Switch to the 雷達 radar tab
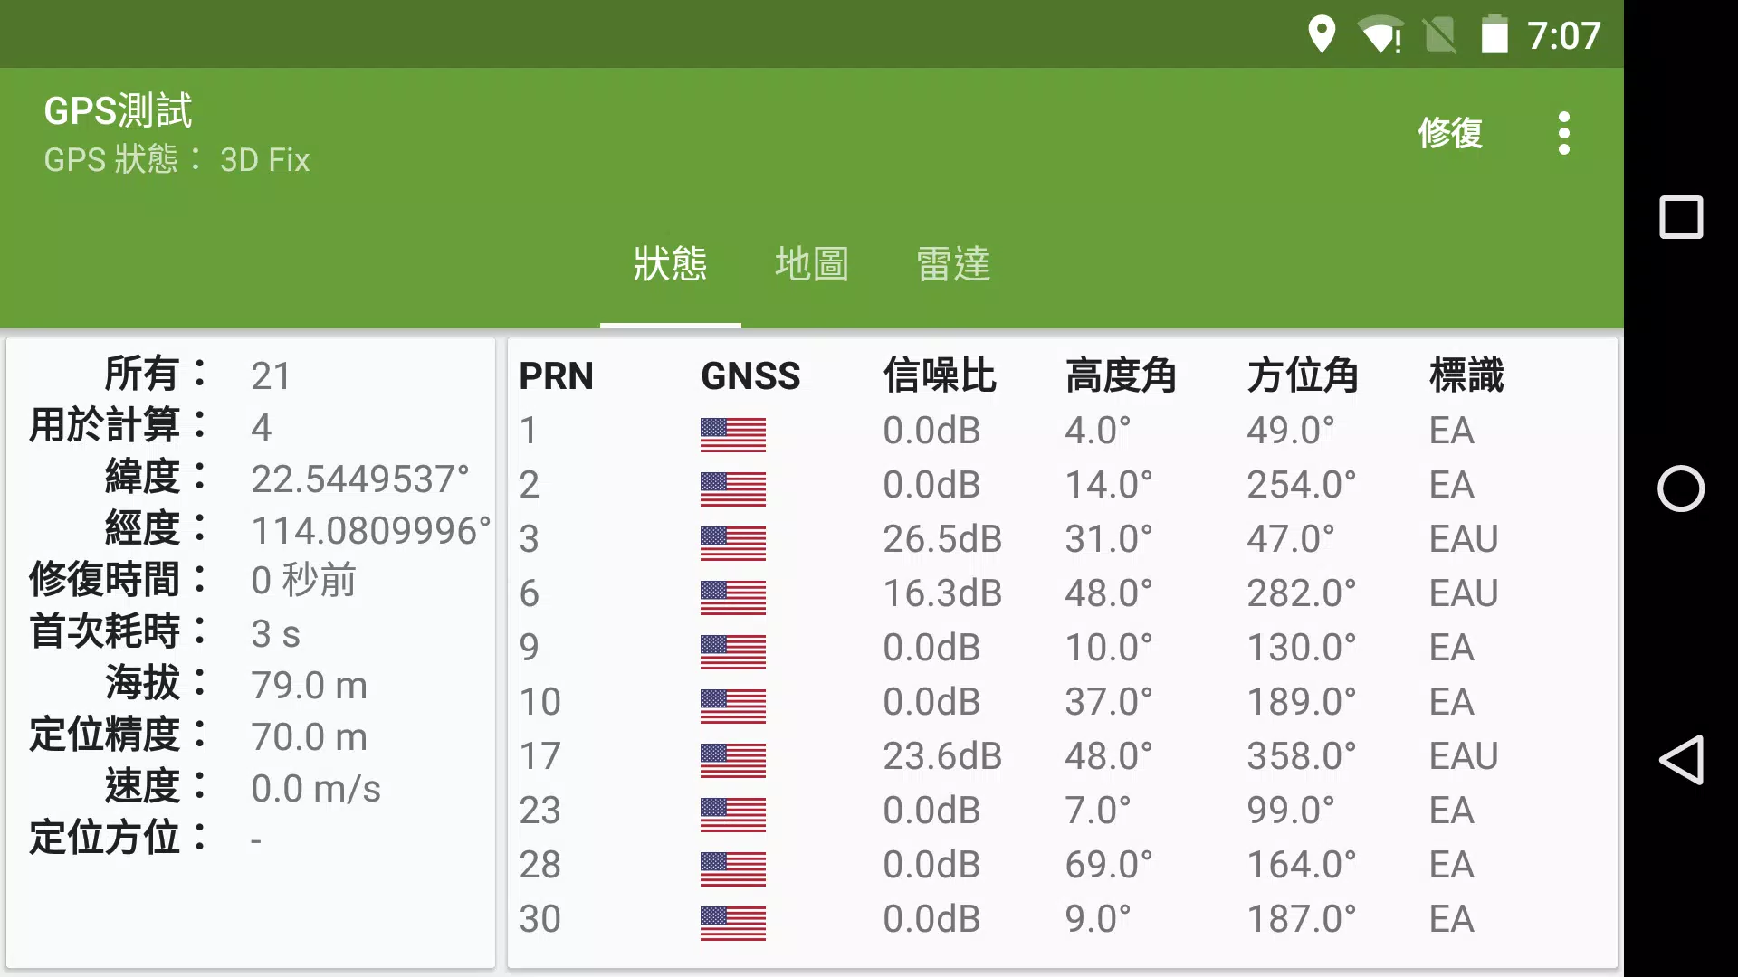 click(x=953, y=264)
